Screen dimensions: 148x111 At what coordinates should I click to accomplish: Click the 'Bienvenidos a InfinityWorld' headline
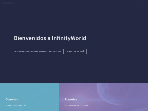click(50, 38)
